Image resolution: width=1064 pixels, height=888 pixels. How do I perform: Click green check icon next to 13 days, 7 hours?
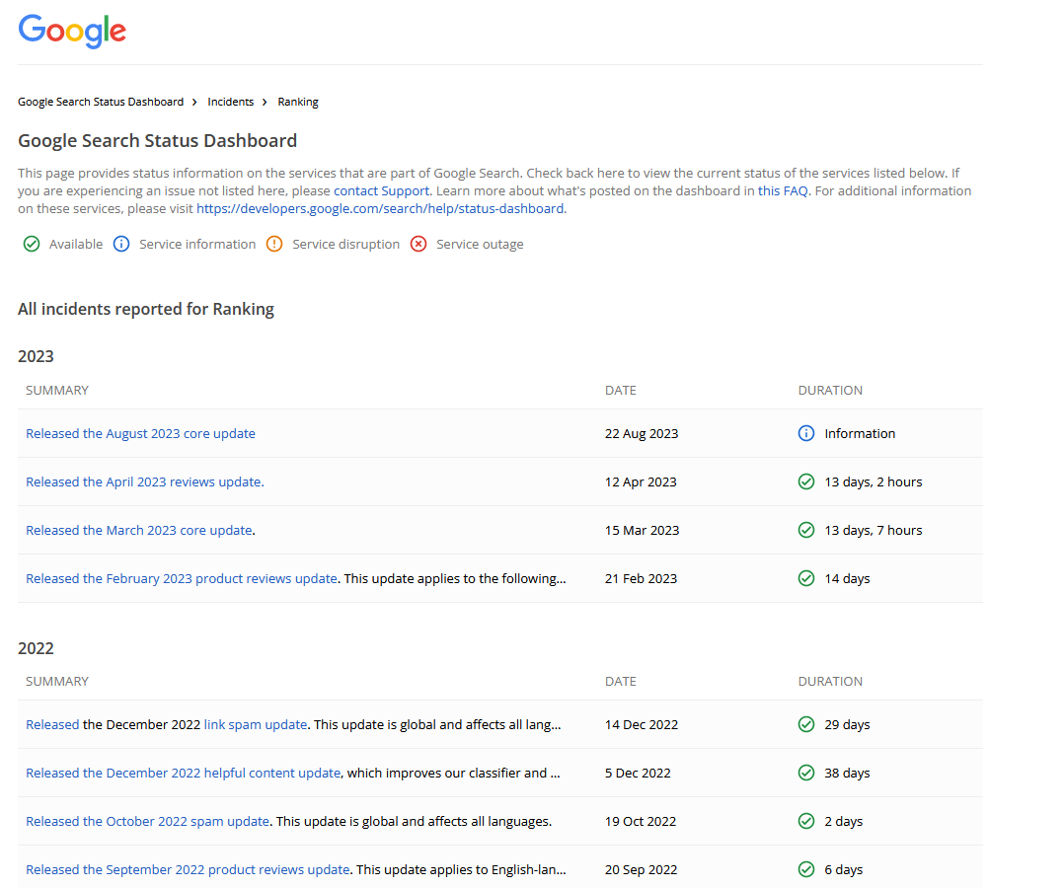point(806,530)
